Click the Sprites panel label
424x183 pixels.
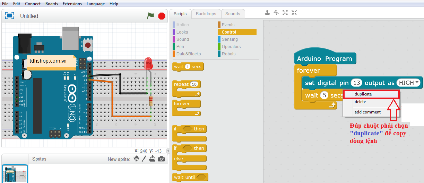(39, 159)
